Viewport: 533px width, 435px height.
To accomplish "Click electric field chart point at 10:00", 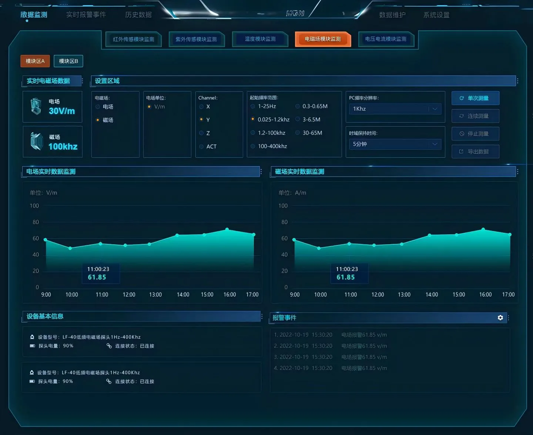I will coord(70,248).
